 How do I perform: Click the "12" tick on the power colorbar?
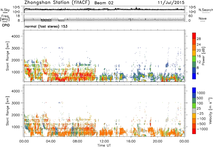pyautogui.click(x=199, y=62)
